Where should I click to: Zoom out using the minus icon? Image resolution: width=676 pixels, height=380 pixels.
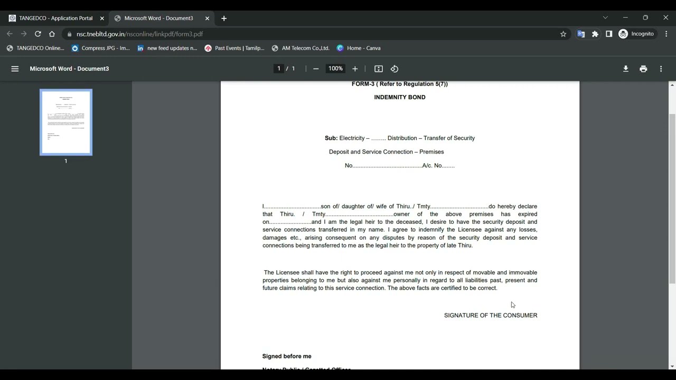(316, 69)
